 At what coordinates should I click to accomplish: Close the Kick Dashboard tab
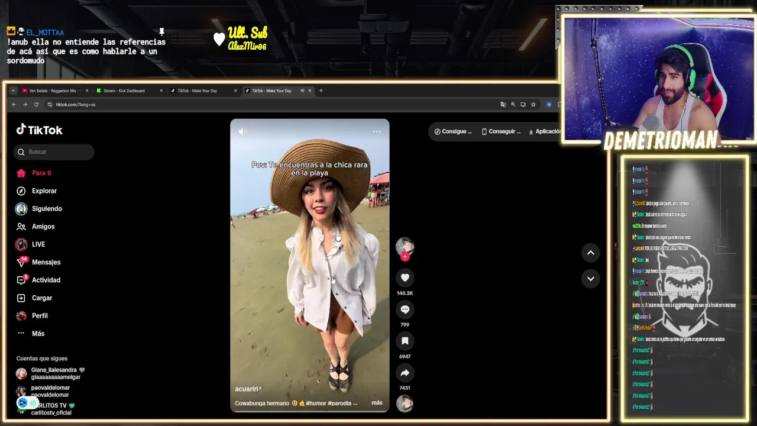(x=161, y=91)
